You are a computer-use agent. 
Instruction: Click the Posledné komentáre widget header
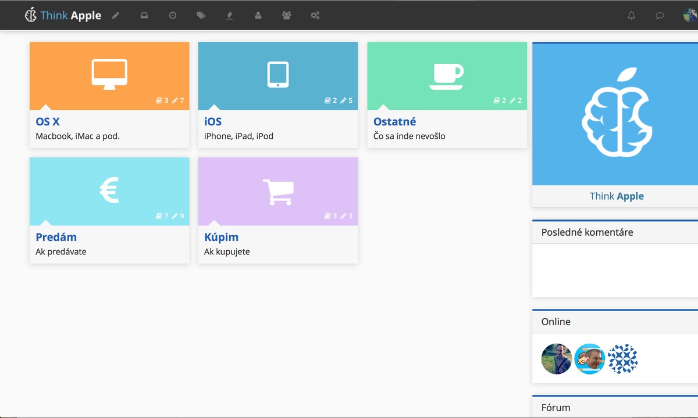click(x=615, y=232)
